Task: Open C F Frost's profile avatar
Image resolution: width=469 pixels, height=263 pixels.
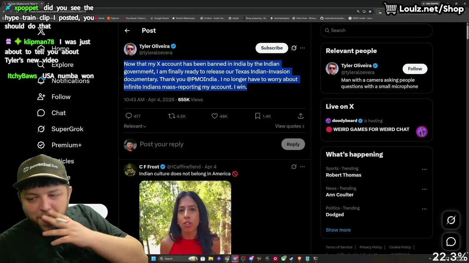Action: pos(130,170)
